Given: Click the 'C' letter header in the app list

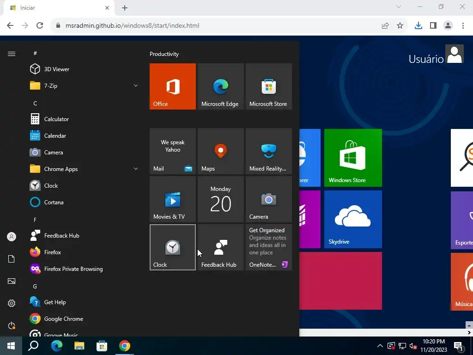Looking at the screenshot, I should coord(35,103).
